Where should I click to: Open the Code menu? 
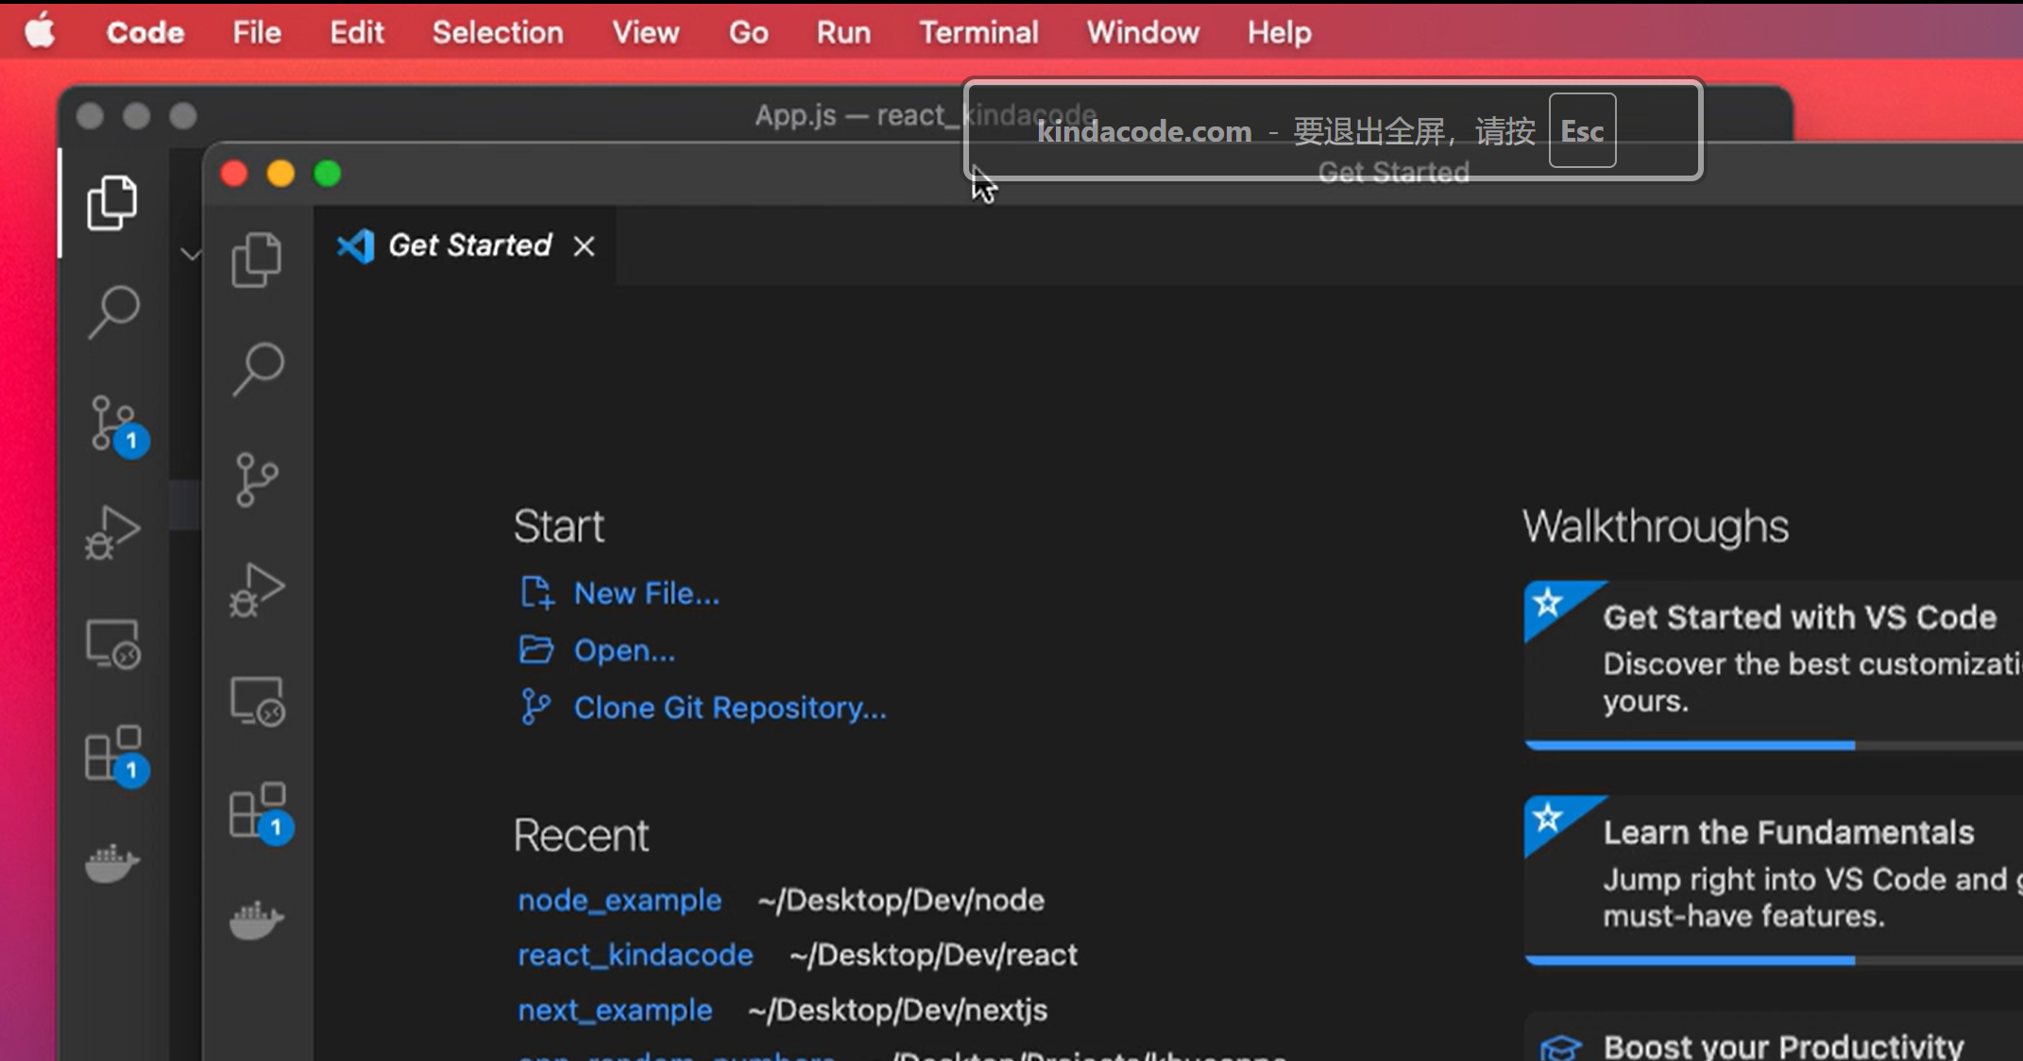tap(145, 32)
